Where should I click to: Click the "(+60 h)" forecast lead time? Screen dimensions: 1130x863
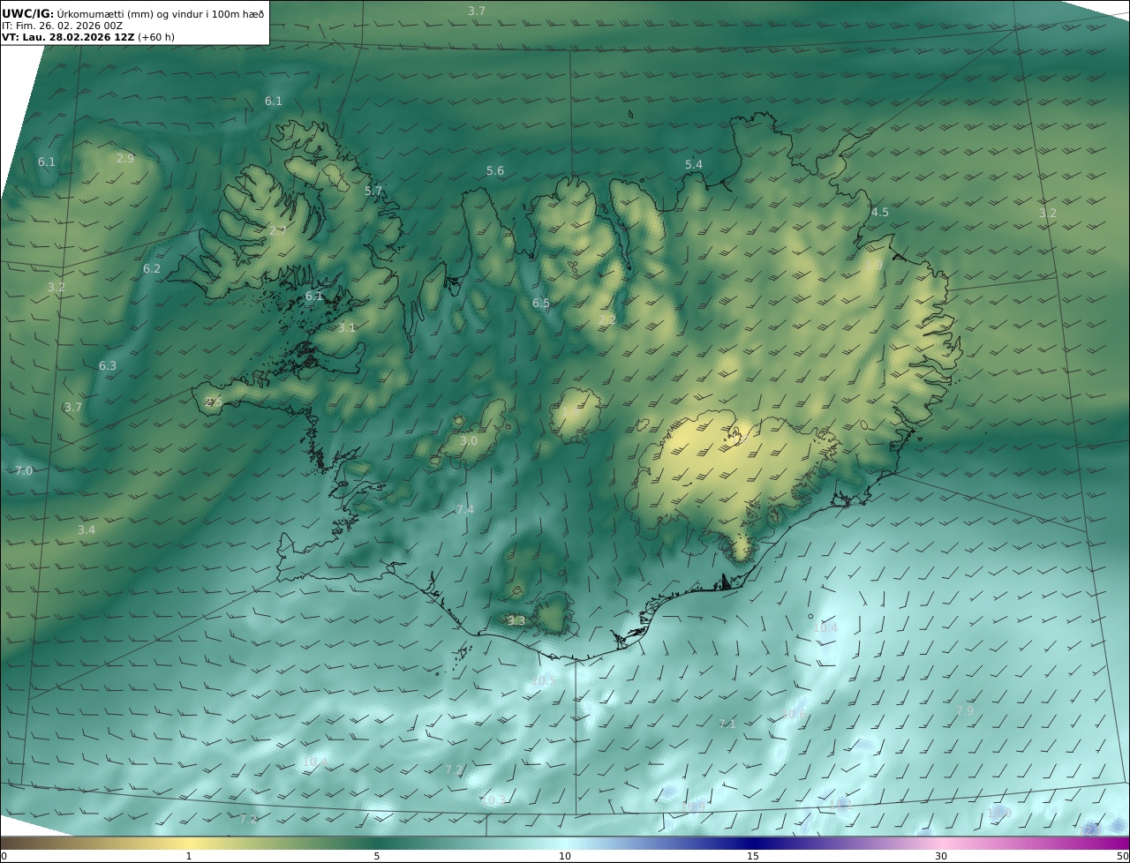tap(156, 37)
